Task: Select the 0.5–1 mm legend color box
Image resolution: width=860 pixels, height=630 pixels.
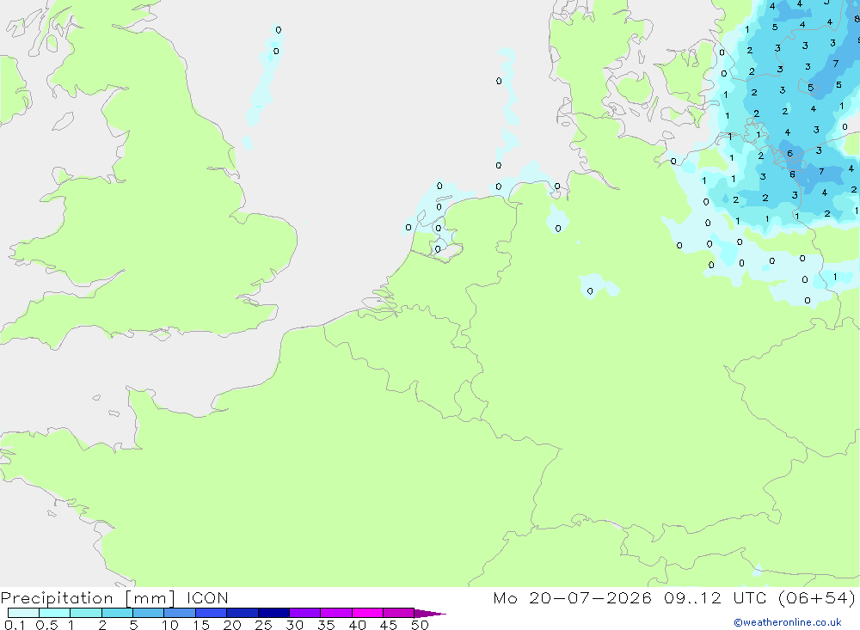Action: tap(55, 613)
